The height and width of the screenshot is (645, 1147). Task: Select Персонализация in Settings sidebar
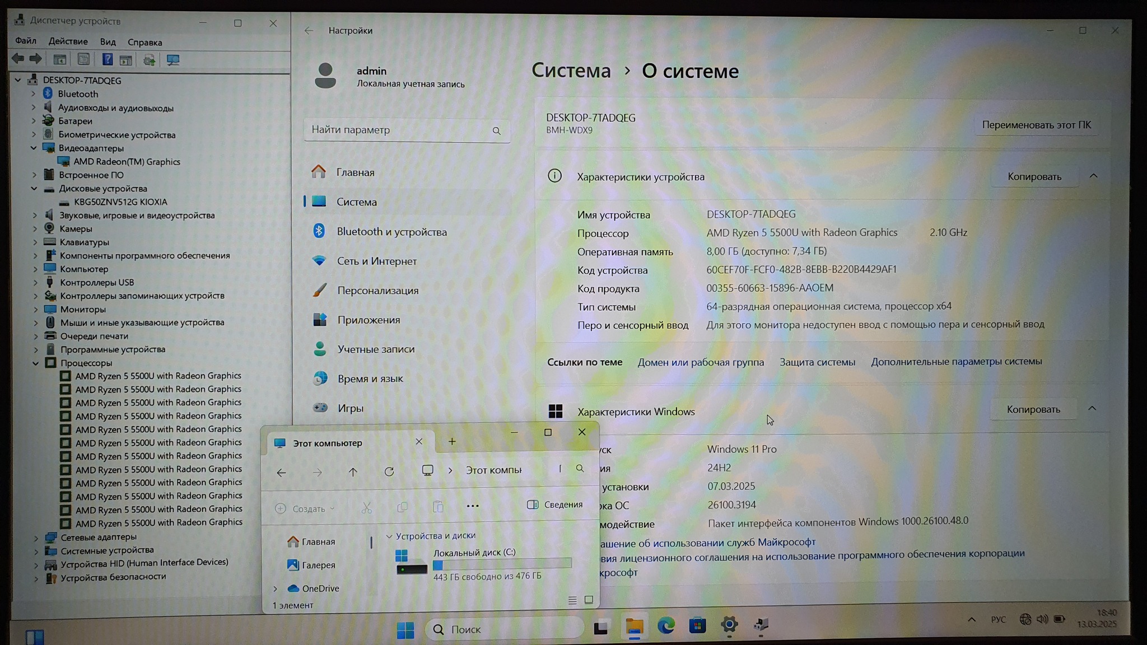tap(377, 291)
